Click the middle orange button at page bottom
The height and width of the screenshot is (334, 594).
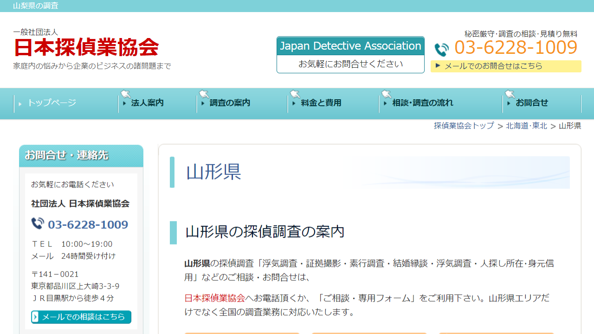(x=369, y=333)
